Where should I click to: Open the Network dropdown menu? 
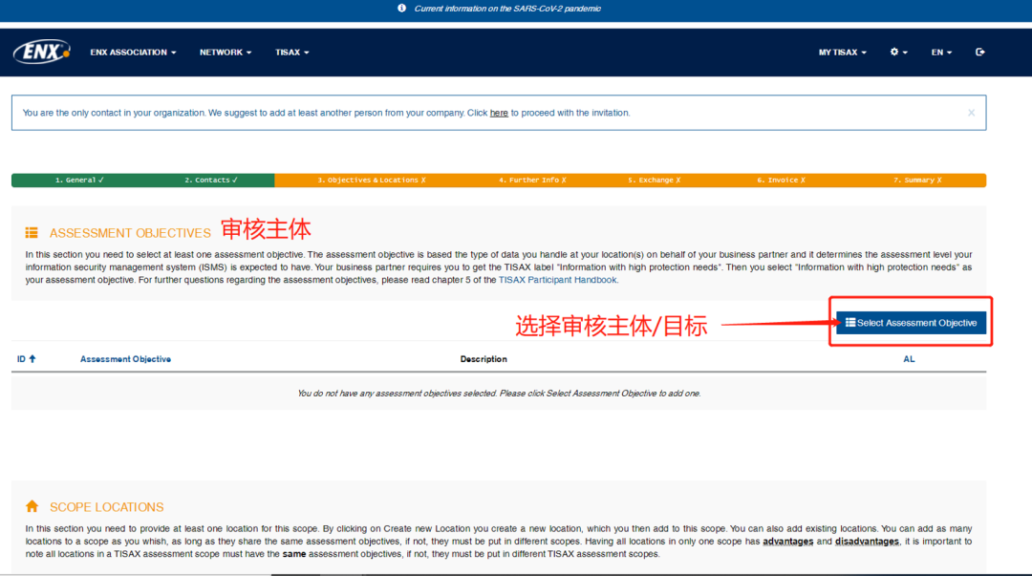(x=226, y=52)
